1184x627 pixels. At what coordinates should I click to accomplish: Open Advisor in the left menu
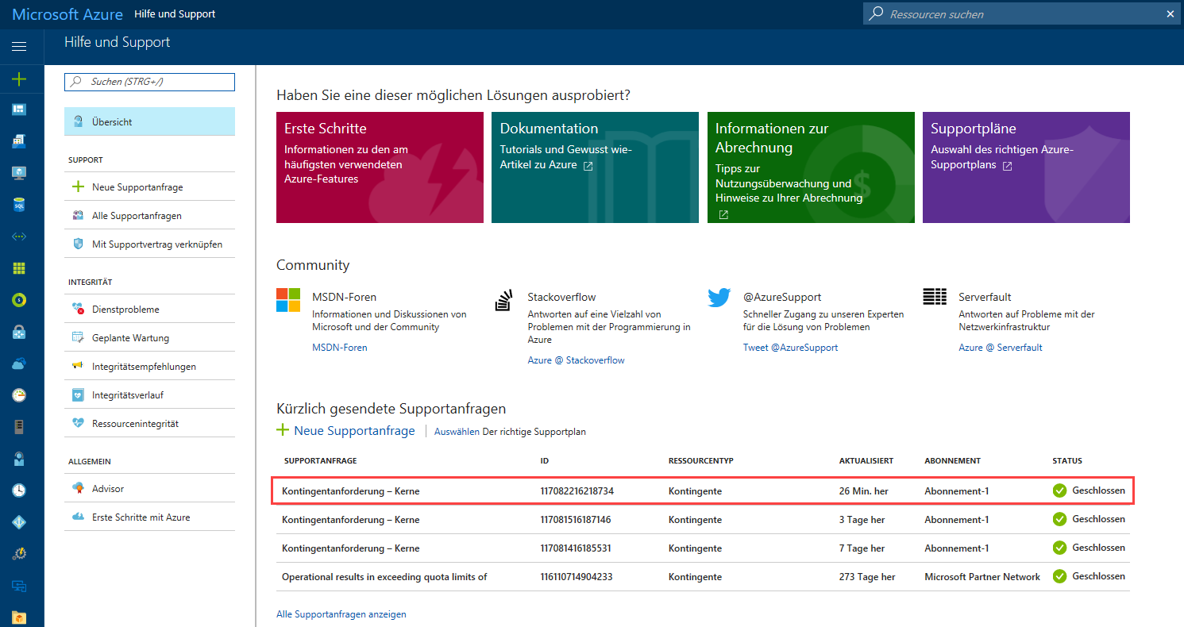(149, 488)
